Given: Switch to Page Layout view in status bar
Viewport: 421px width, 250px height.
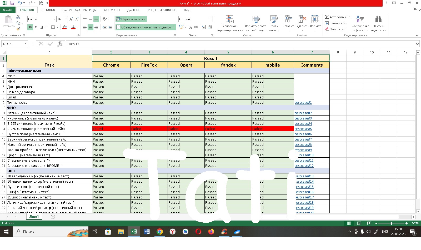Looking at the screenshot, I should 359,223.
